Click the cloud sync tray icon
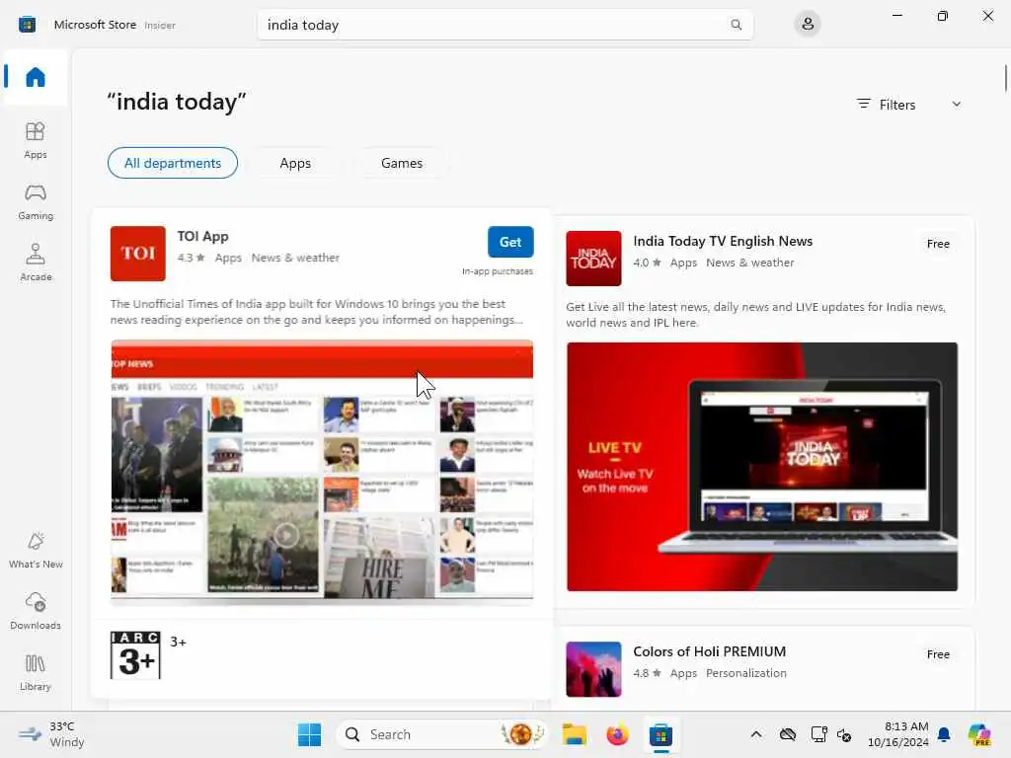 tap(787, 734)
